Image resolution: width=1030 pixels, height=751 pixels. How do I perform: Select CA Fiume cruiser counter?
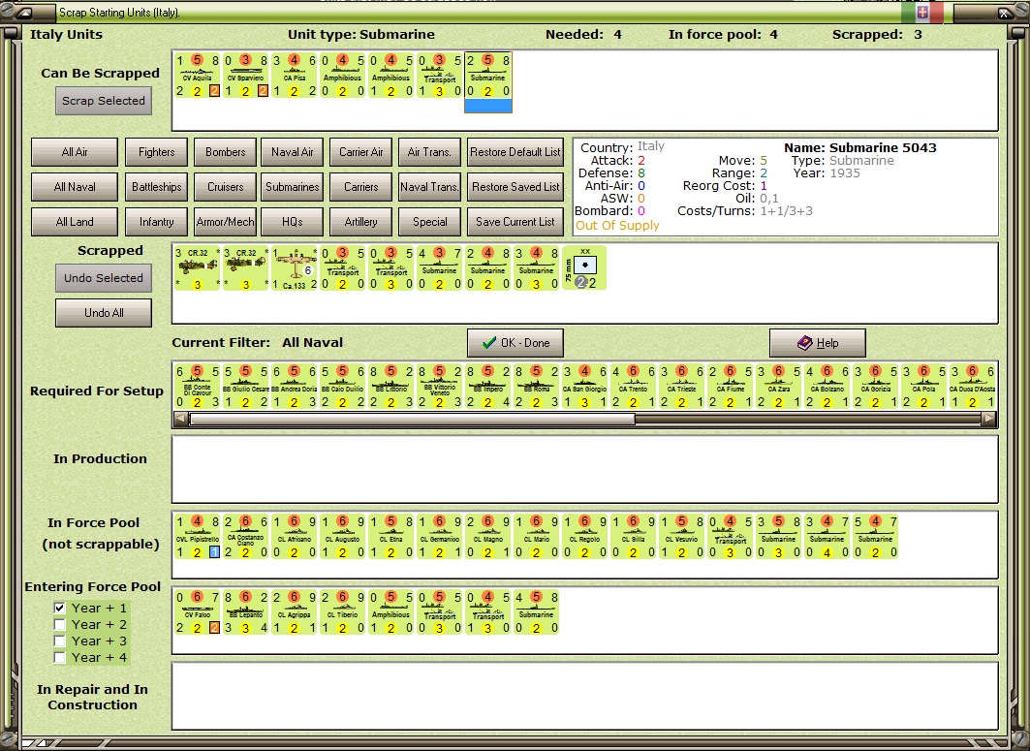click(x=730, y=387)
